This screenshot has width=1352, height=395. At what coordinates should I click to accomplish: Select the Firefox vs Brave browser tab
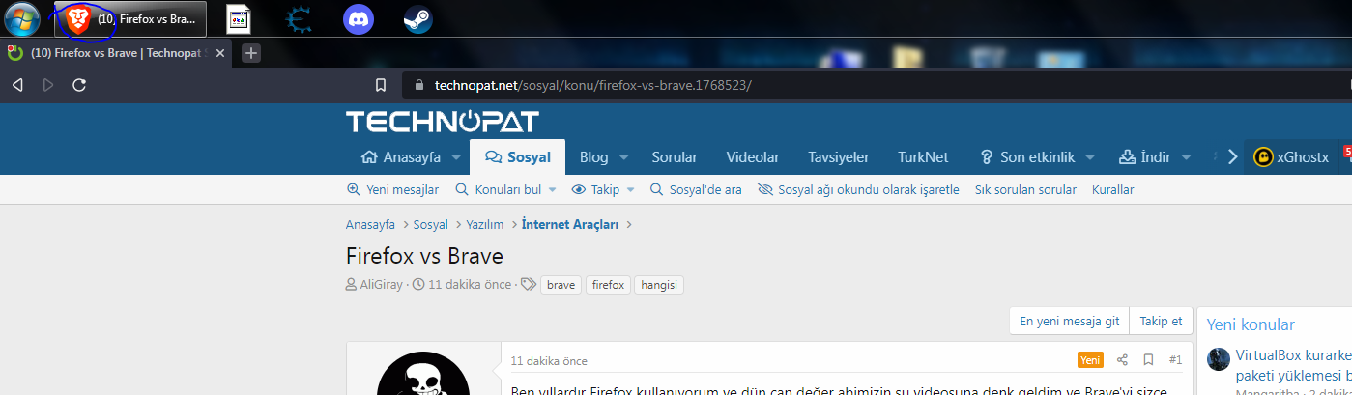pyautogui.click(x=117, y=53)
